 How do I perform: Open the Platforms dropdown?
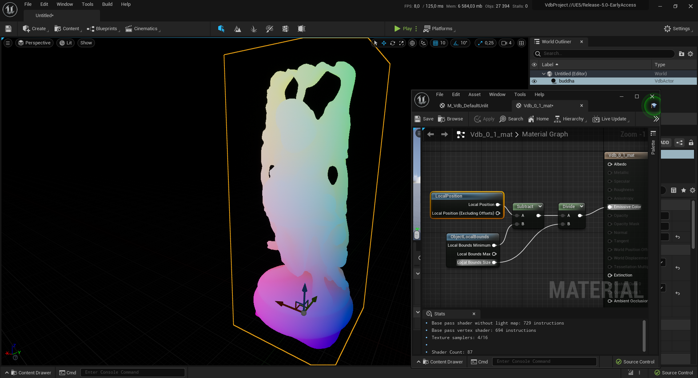point(439,29)
